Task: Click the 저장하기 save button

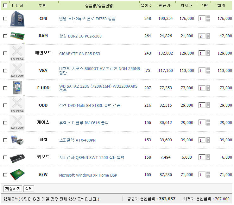Action: point(13,189)
